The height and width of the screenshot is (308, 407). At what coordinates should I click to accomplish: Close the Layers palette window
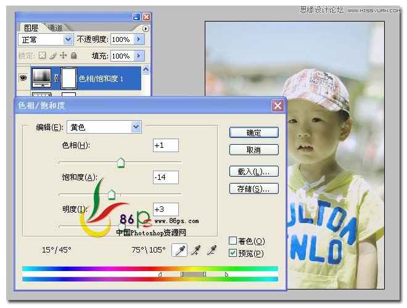pos(147,17)
